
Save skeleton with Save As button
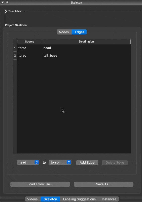(103, 184)
